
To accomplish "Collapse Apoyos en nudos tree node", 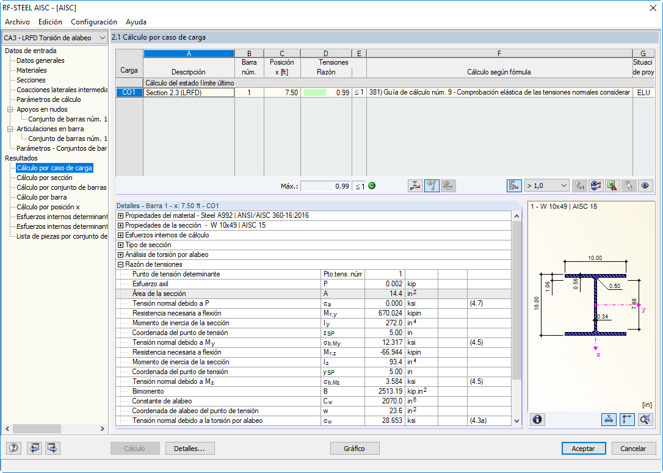I will (x=10, y=109).
